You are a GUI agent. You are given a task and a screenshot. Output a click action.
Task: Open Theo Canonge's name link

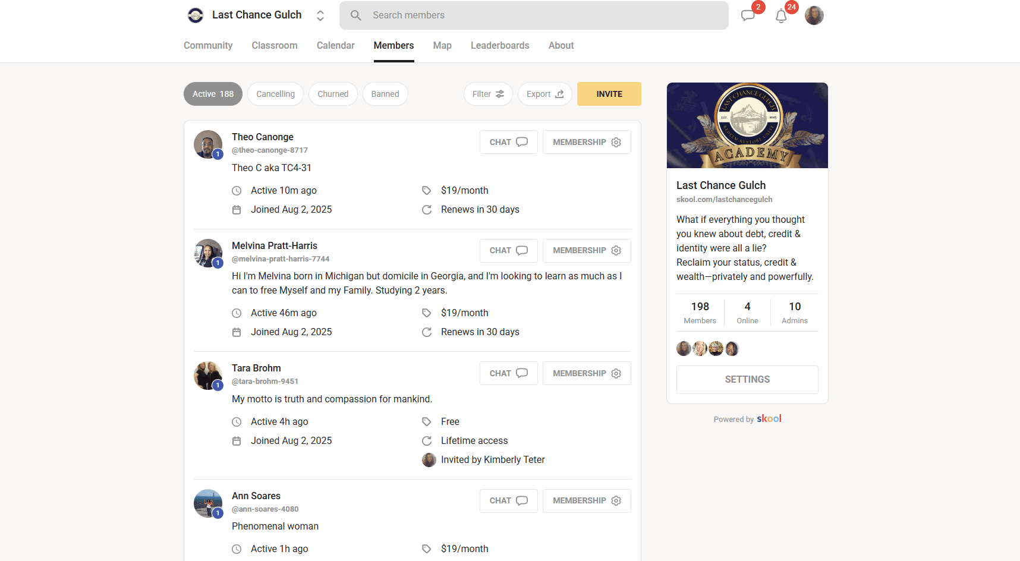pyautogui.click(x=263, y=137)
